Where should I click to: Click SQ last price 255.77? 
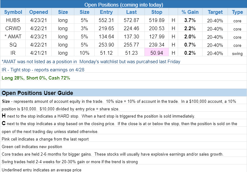click(131, 45)
